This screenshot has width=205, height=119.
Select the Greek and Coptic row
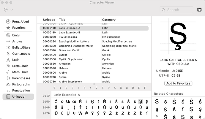[94, 50]
